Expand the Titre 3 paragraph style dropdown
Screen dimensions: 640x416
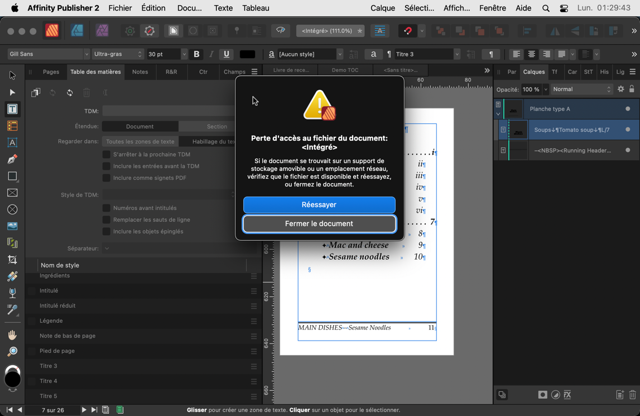click(456, 54)
